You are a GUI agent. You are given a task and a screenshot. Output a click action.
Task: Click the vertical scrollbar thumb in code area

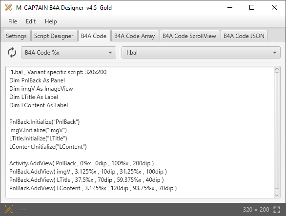click(277, 131)
